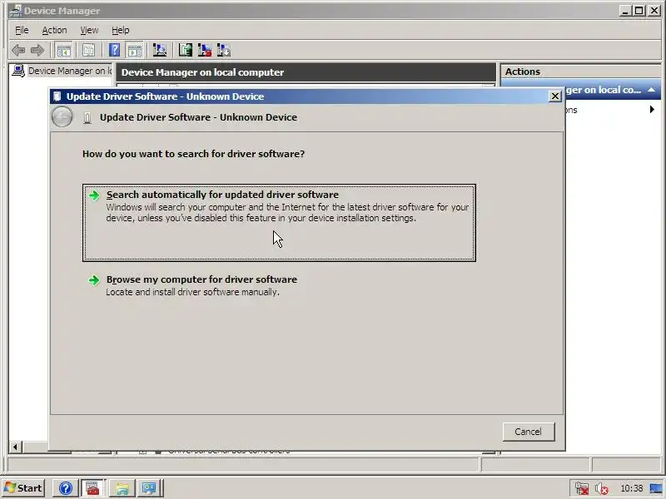The width and height of the screenshot is (666, 499).
Task: Click the muted speaker tray icon
Action: [x=601, y=489]
